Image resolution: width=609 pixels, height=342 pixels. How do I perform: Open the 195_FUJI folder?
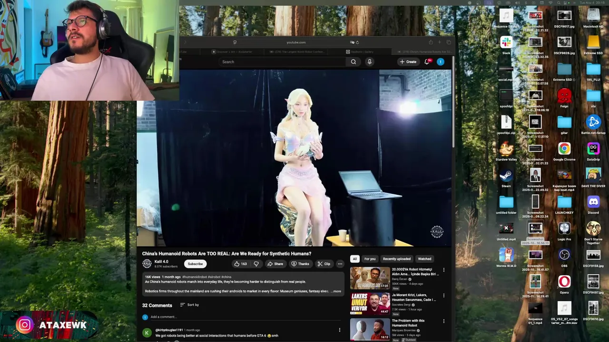pos(593,69)
